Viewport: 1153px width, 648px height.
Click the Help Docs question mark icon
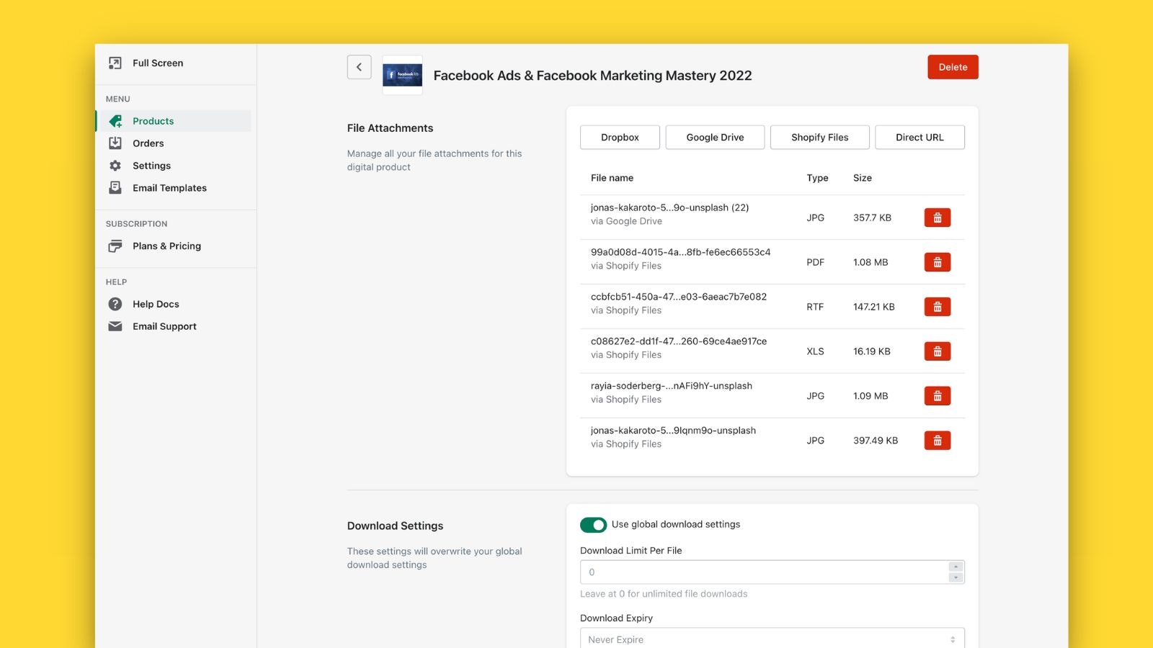[115, 304]
